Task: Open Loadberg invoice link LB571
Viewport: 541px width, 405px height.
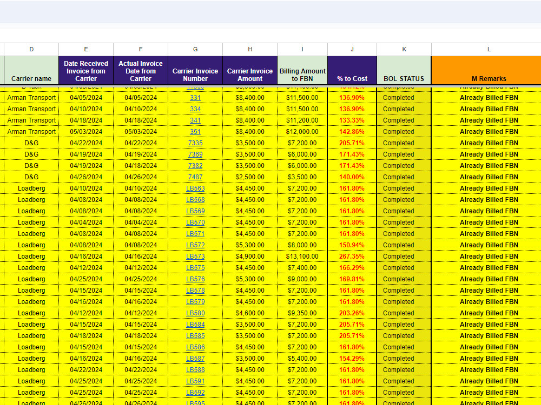Action: (x=195, y=234)
